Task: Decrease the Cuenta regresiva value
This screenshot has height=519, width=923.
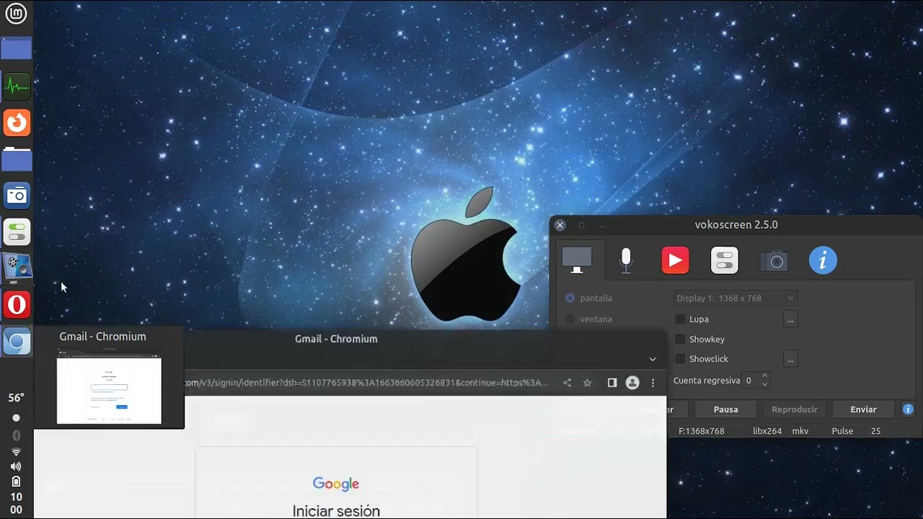Action: coord(765,384)
